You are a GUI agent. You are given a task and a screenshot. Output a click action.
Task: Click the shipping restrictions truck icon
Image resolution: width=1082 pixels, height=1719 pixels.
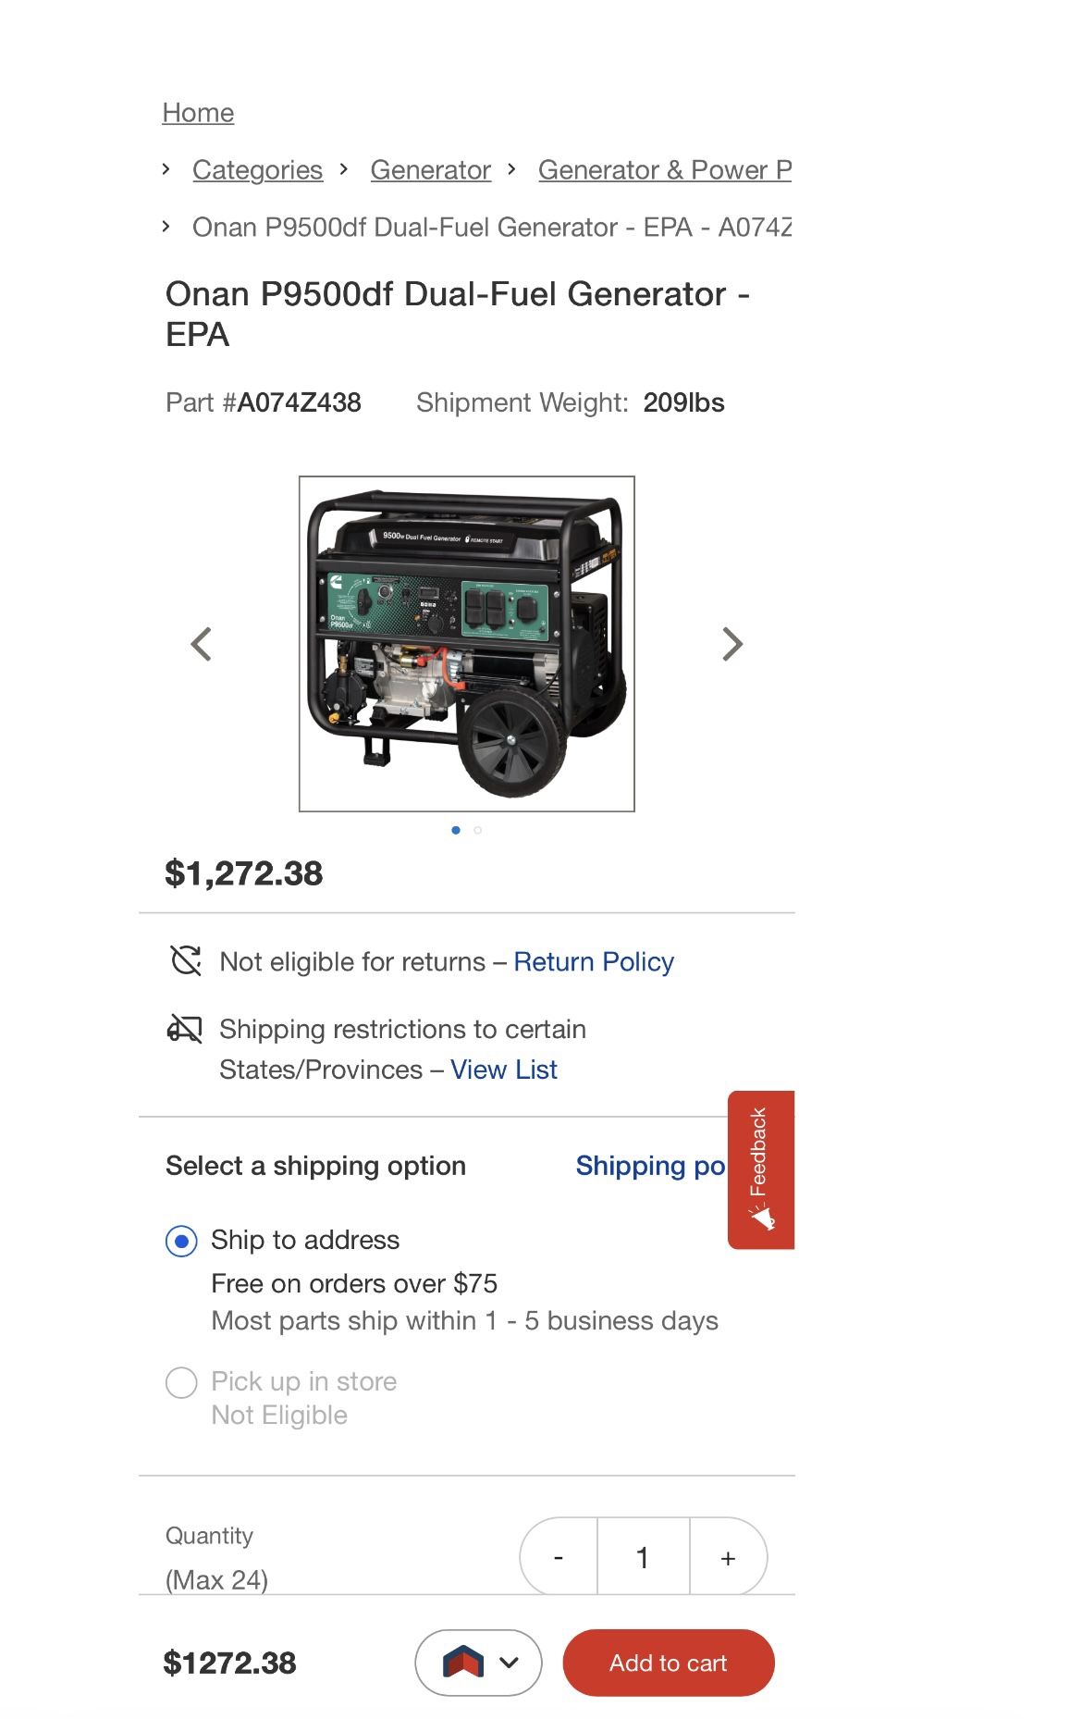click(184, 1028)
